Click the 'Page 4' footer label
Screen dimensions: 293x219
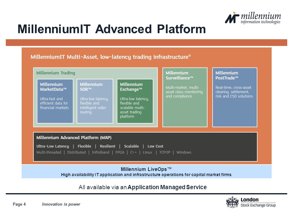19,204
